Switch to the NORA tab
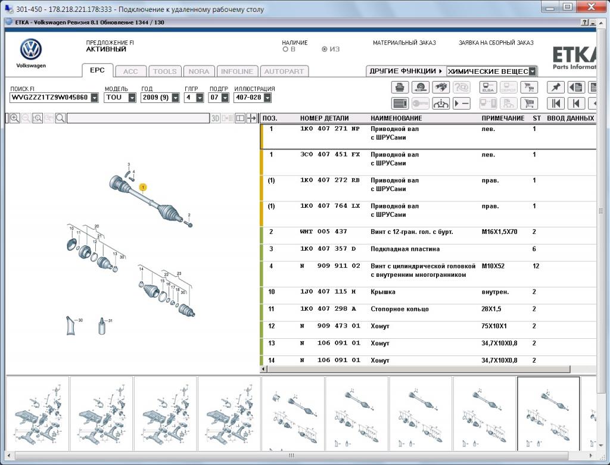 pos(199,71)
